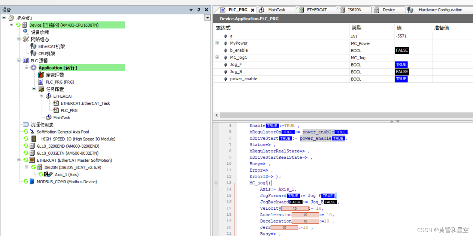
Task: Click the 未命名1 project icon
Action: tap(11, 18)
